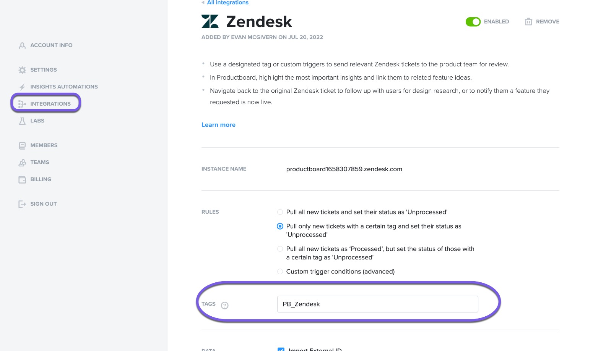This screenshot has width=593, height=351.
Task: Click the Tags help question mark icon
Action: (x=225, y=305)
